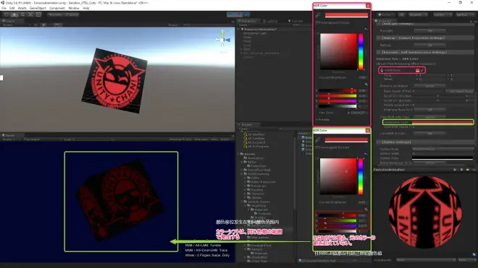Click eyedropper in lower HDR Color window

coord(318,139)
